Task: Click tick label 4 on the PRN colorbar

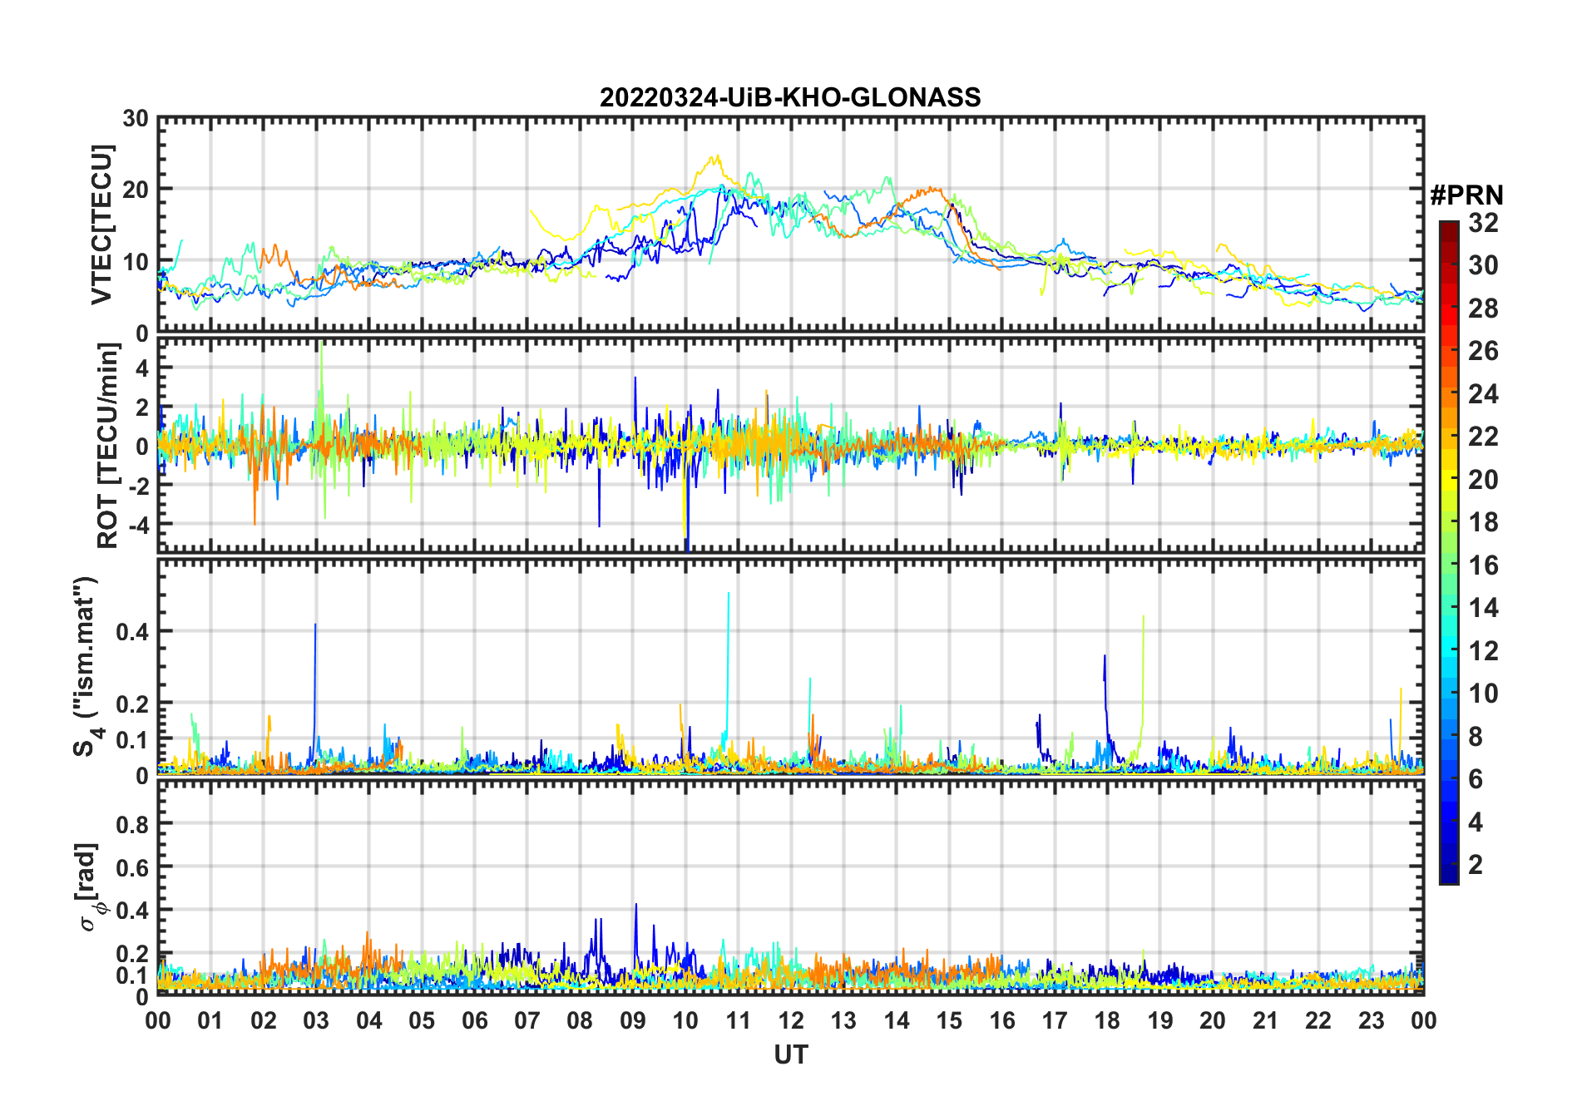Action: click(1476, 822)
